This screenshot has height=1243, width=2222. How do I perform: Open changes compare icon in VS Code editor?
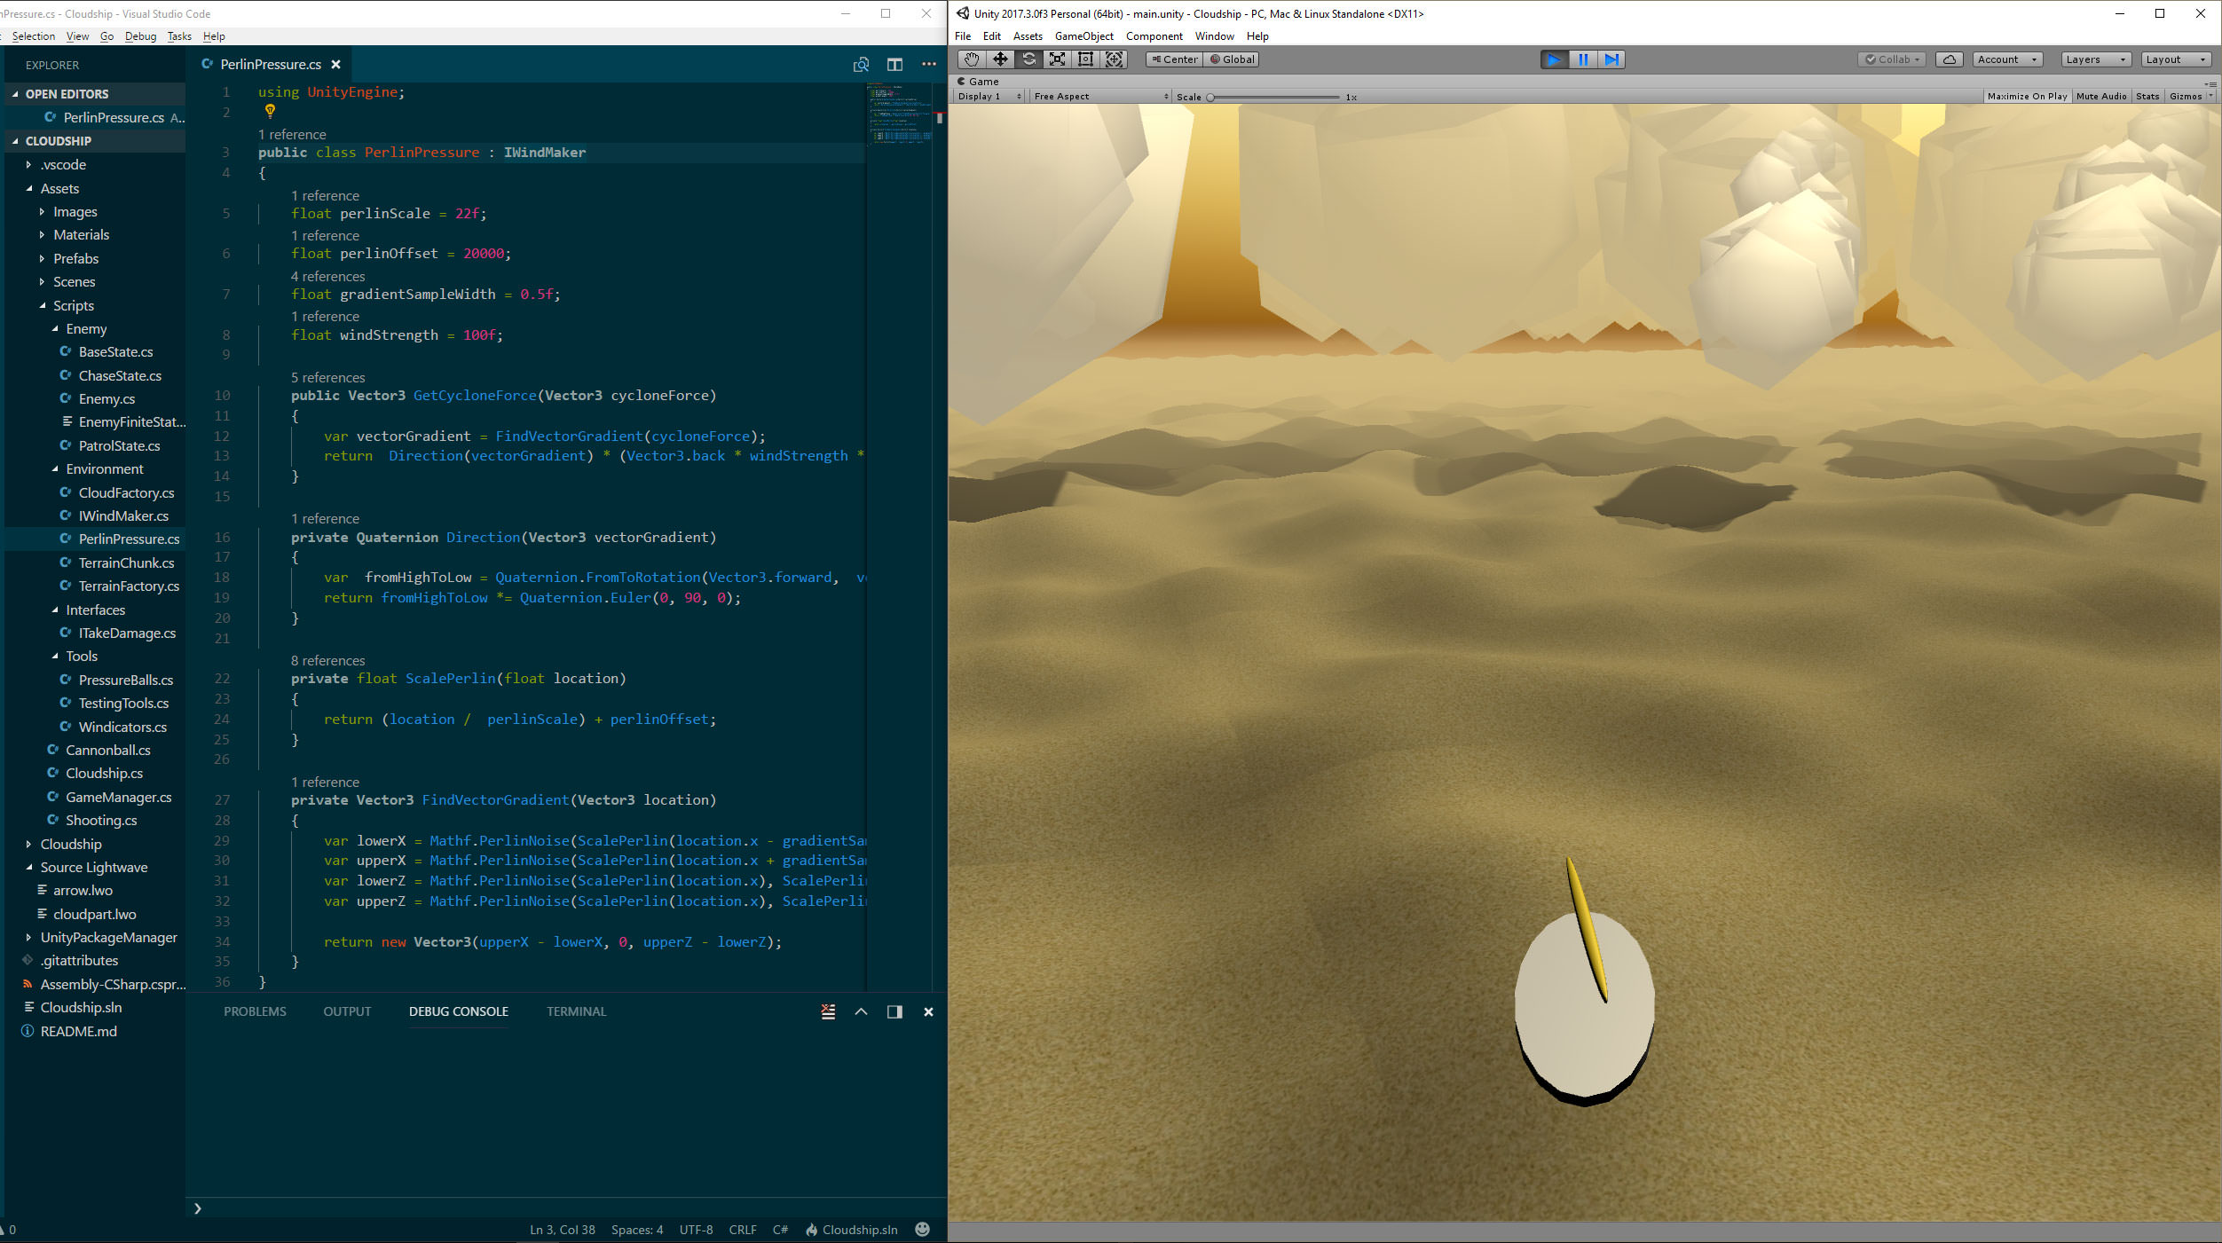[x=861, y=65]
